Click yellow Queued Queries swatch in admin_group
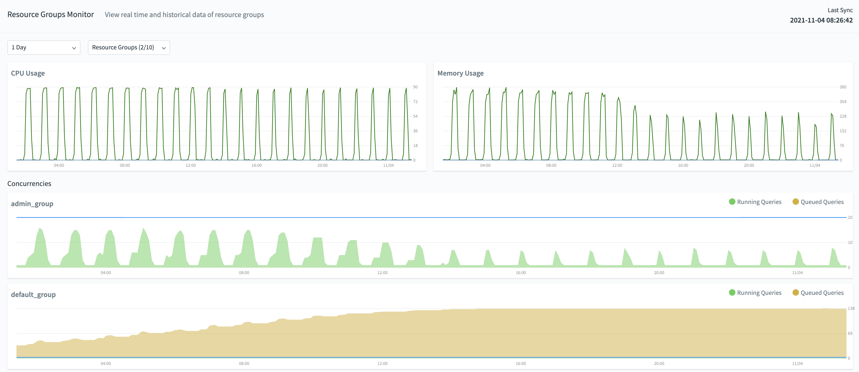Viewport: 859px width, 372px height. point(796,202)
